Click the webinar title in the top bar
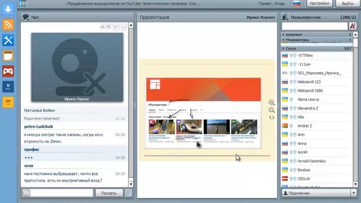This screenshot has width=361, height=203. [134, 3]
